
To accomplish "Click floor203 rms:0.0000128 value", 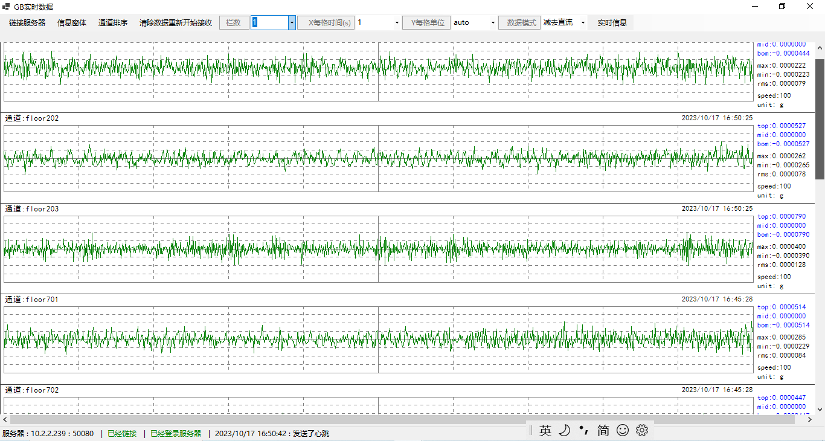I will 782,265.
